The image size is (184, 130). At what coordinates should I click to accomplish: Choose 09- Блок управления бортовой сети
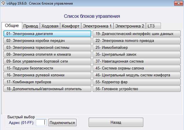(x=47, y=61)
